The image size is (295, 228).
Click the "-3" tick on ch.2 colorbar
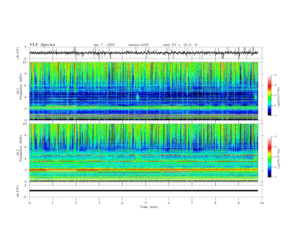tap(275, 137)
